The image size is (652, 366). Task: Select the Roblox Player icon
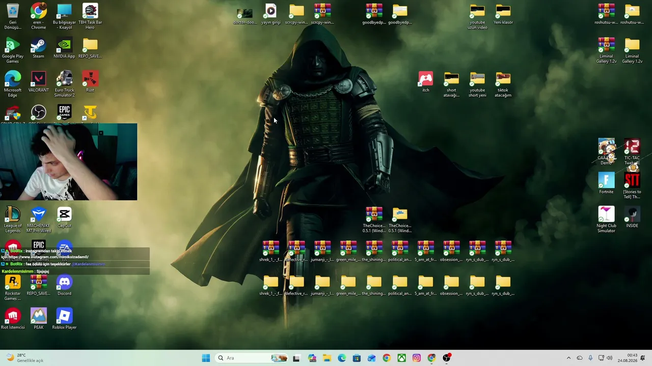pos(64,319)
